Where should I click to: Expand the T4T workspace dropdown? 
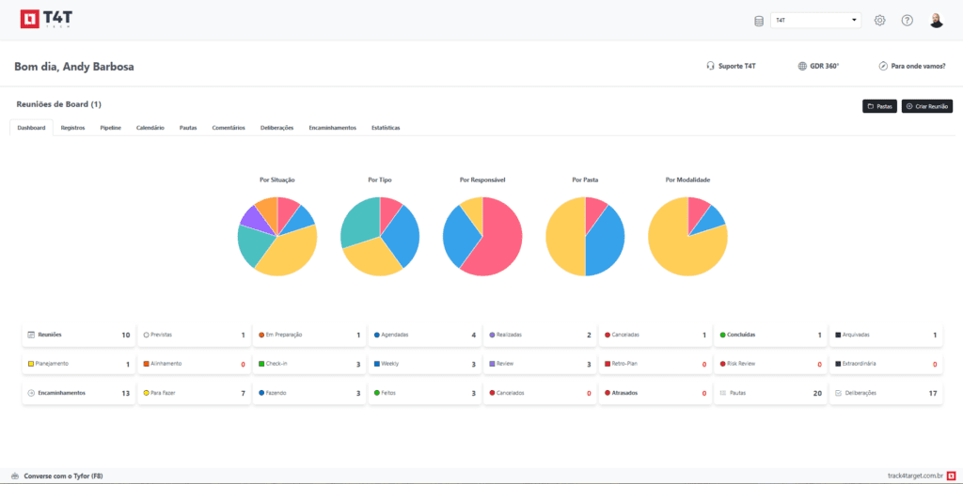(x=815, y=20)
